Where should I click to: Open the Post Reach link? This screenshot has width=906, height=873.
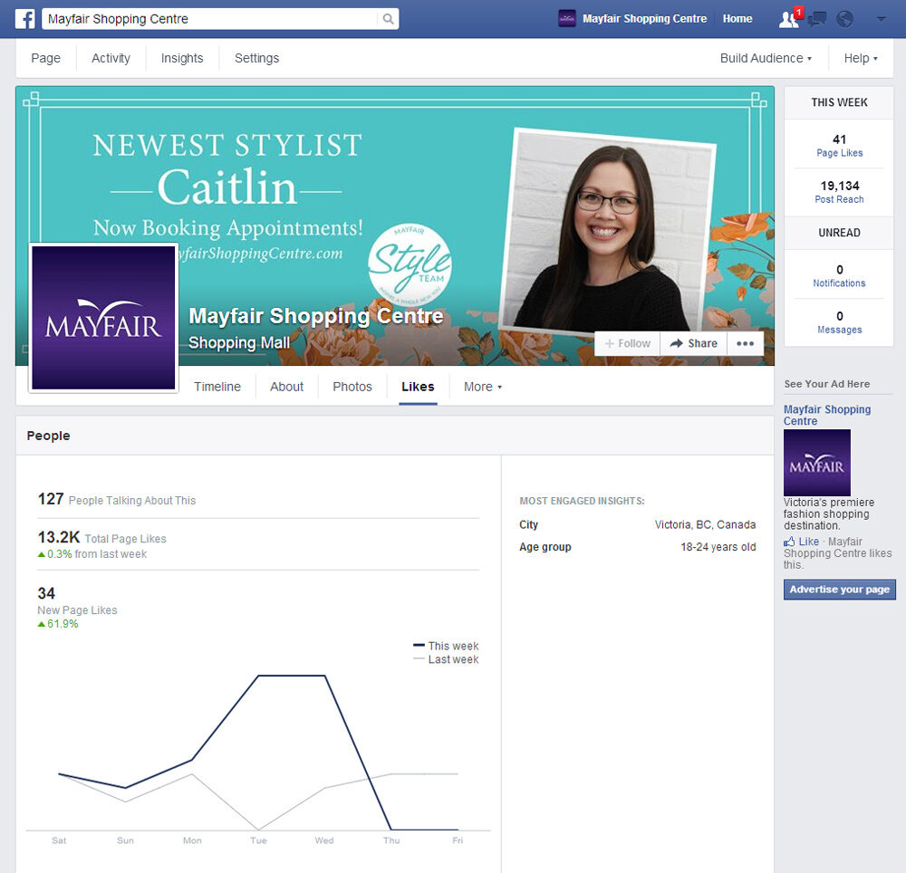click(x=840, y=199)
